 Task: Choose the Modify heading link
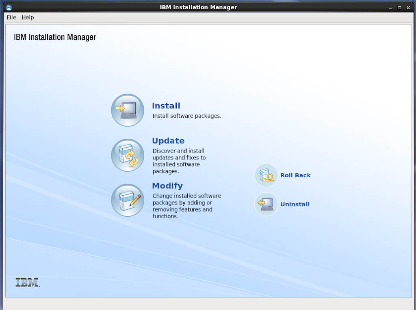(x=167, y=186)
